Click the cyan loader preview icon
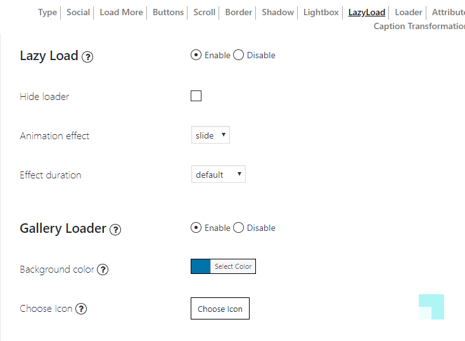Viewport: 465px width, 341px height. (x=431, y=307)
